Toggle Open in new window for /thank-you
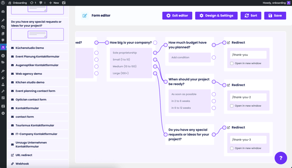292x168 pixels. tap(232, 63)
